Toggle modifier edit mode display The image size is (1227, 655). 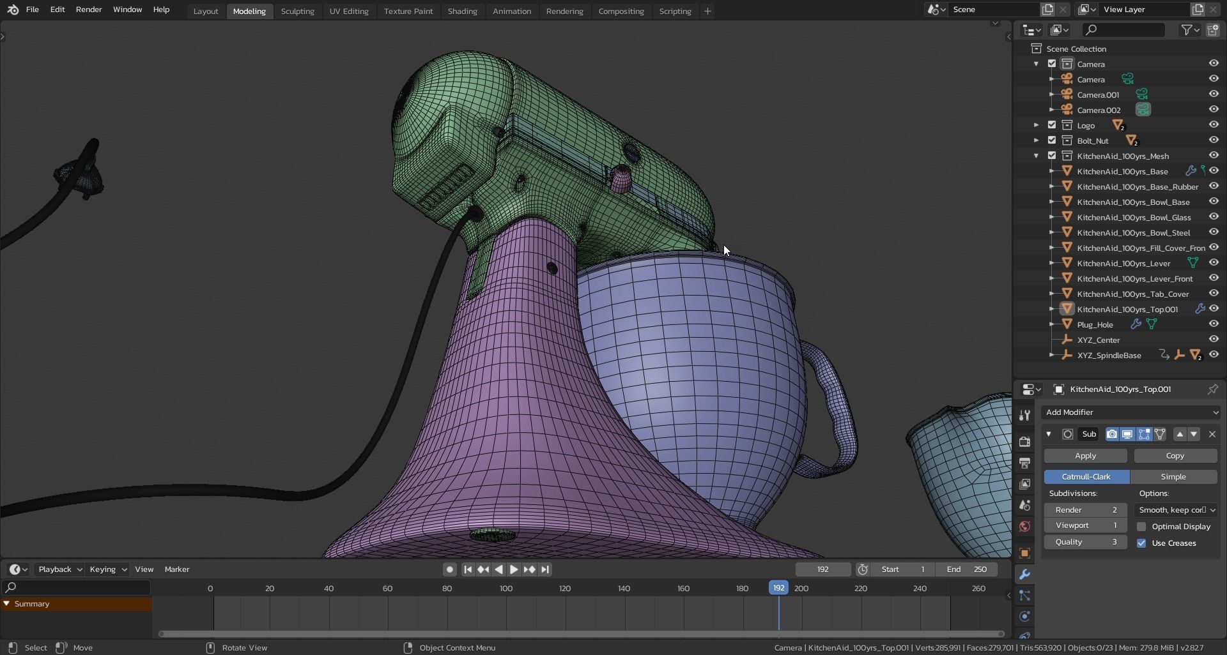pos(1144,434)
